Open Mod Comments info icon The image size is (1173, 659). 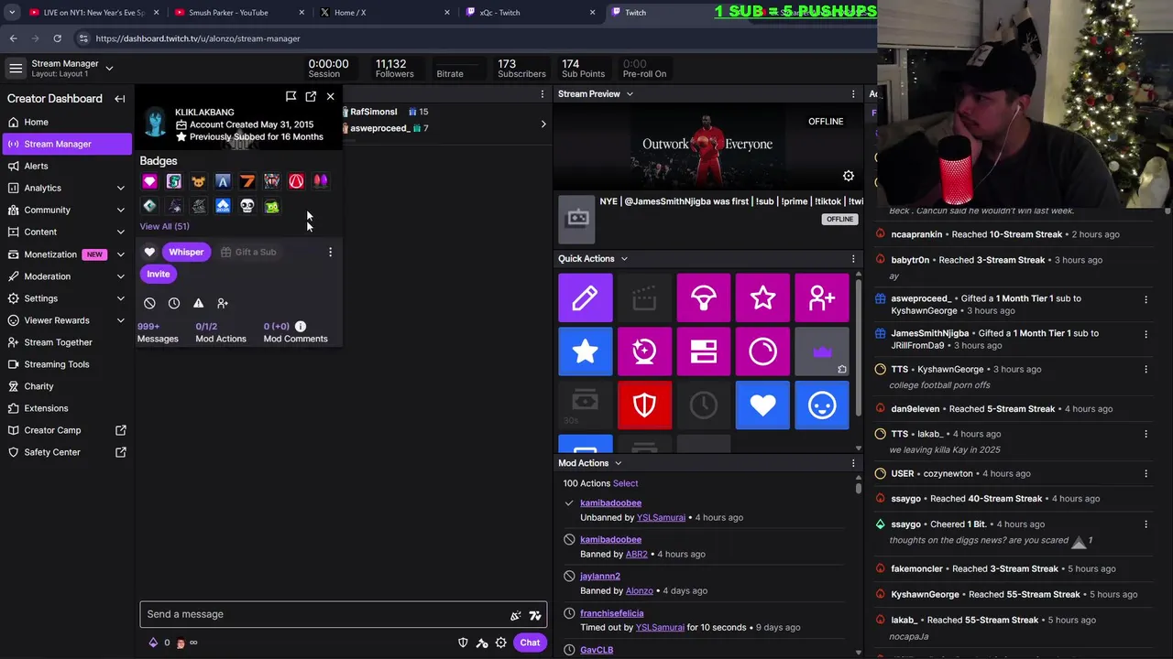(301, 326)
